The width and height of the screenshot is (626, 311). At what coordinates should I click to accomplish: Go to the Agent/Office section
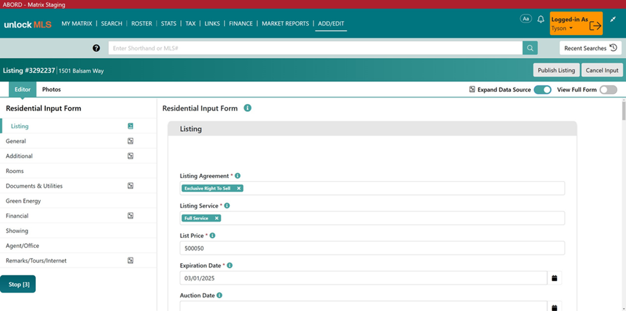pos(78,245)
